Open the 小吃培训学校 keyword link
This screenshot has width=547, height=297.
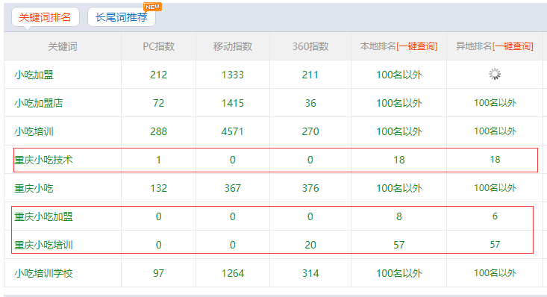[x=43, y=273]
